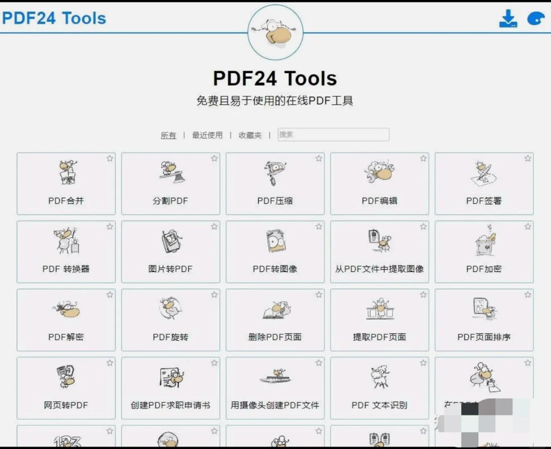Toggle the favorite star on PDF压缩
Viewport: 551px width, 449px height.
[319, 158]
